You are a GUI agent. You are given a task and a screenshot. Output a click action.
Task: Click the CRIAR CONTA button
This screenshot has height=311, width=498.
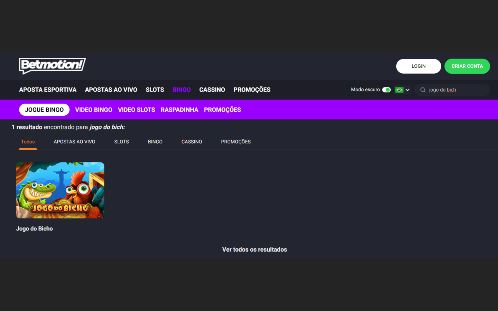467,66
